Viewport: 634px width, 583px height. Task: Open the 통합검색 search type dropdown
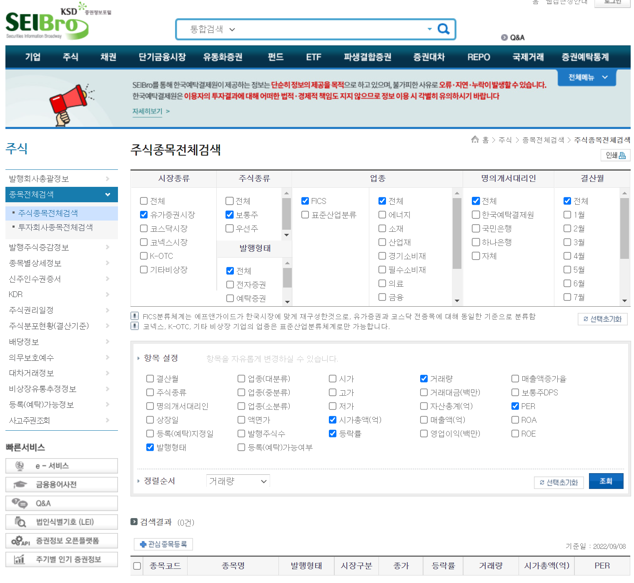213,29
